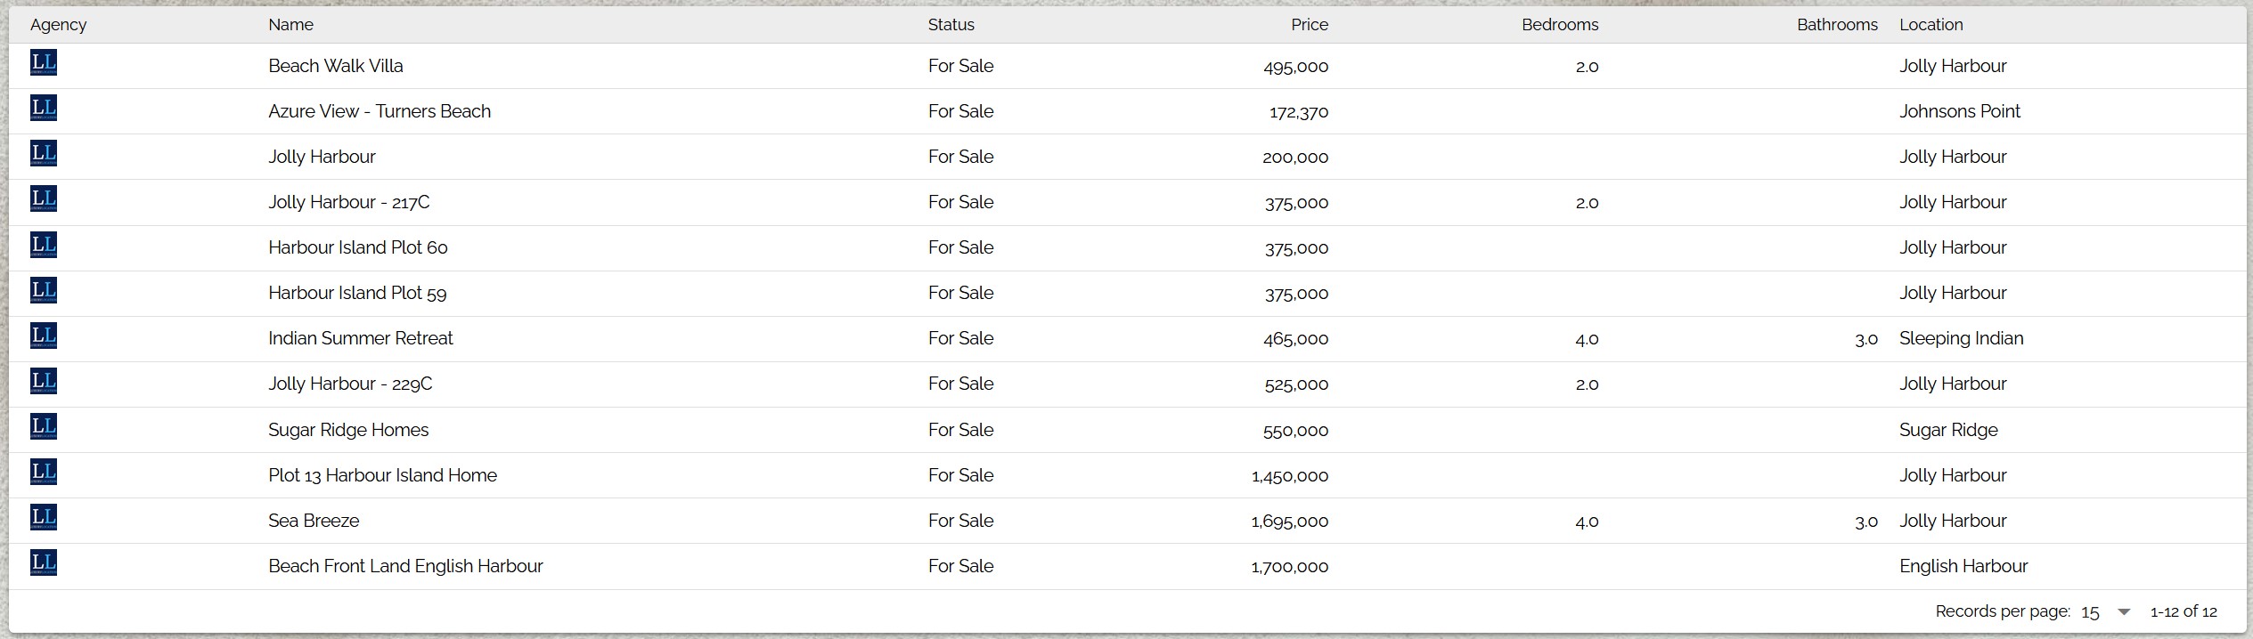The width and height of the screenshot is (2253, 639).
Task: Click the Agency column header
Action: (x=58, y=25)
